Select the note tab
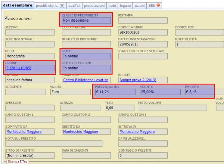The height and width of the screenshot is (164, 224). [112, 5]
